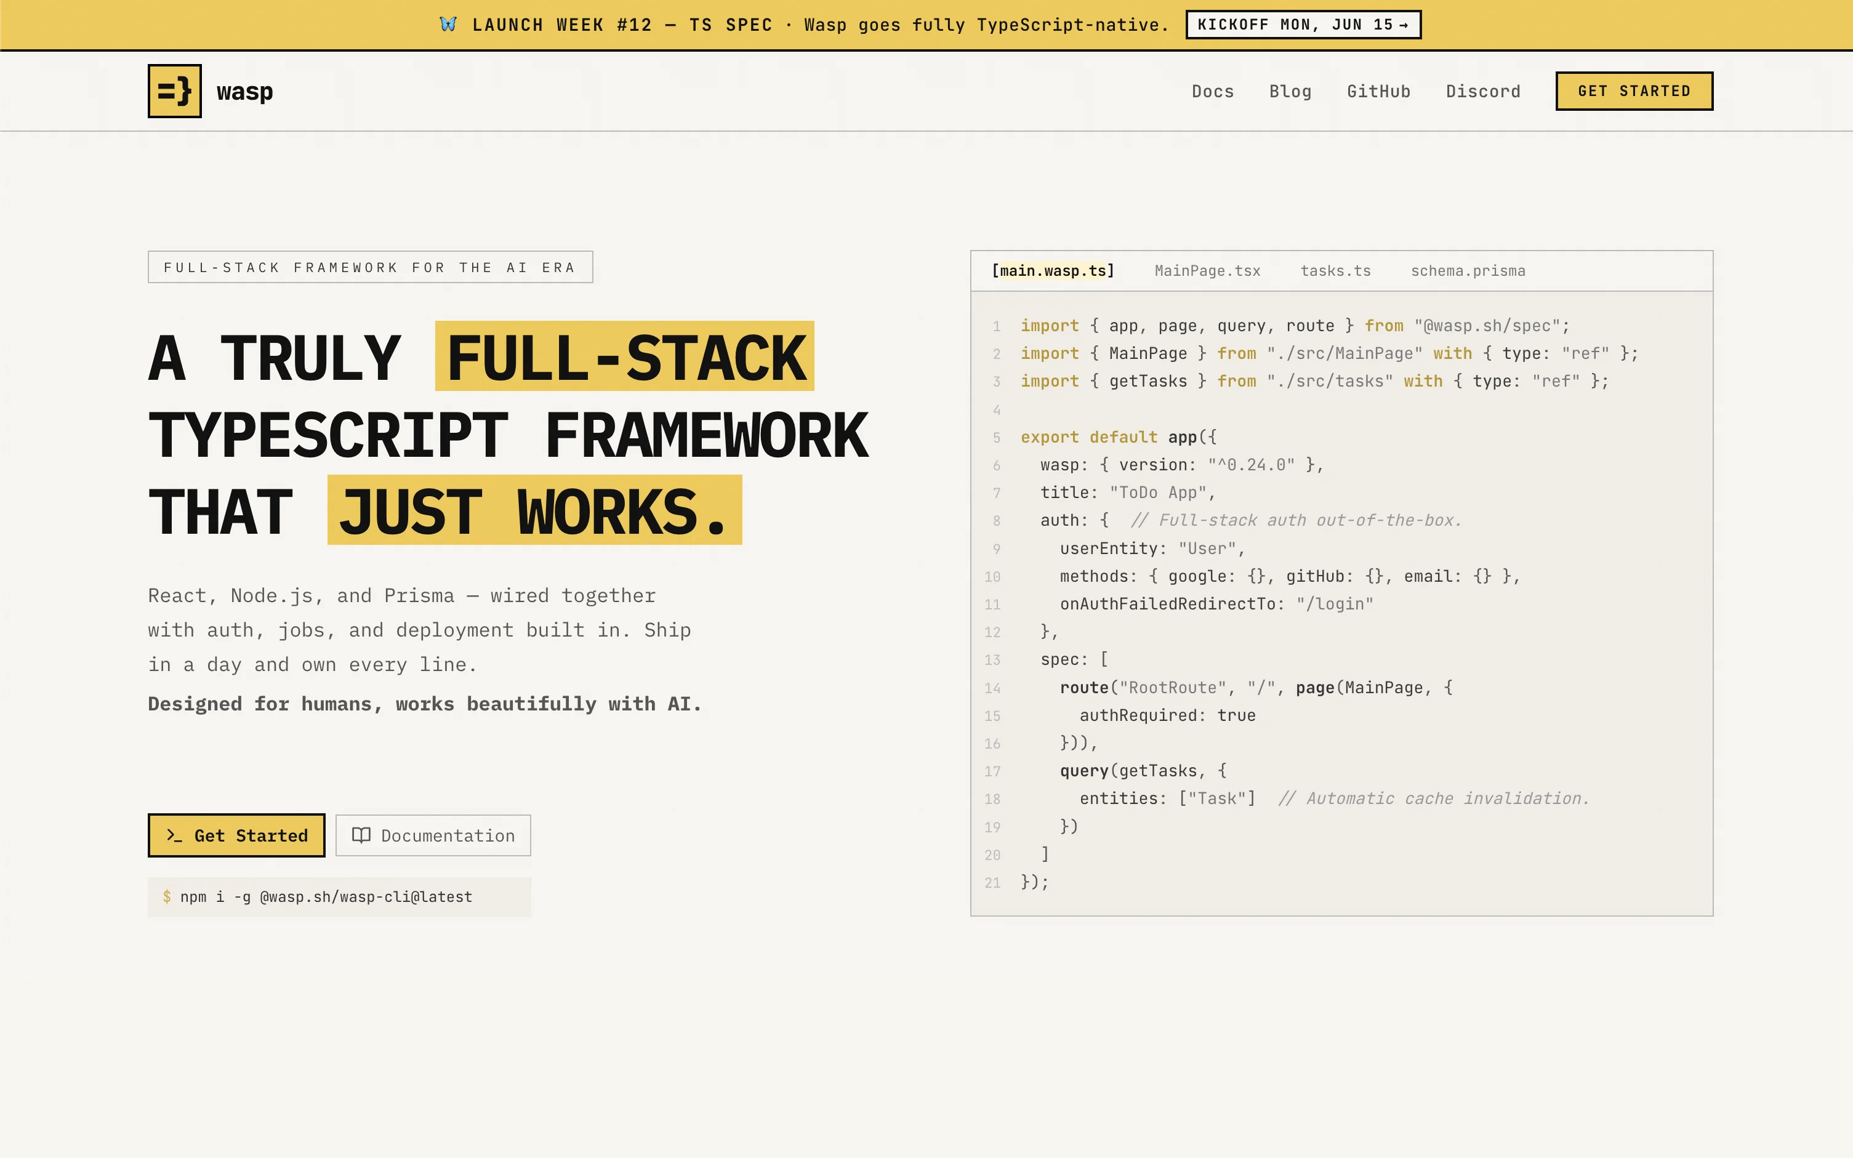
Task: Click the 'Full-stack auth out-of-the-box.' comment
Action: click(1296, 521)
